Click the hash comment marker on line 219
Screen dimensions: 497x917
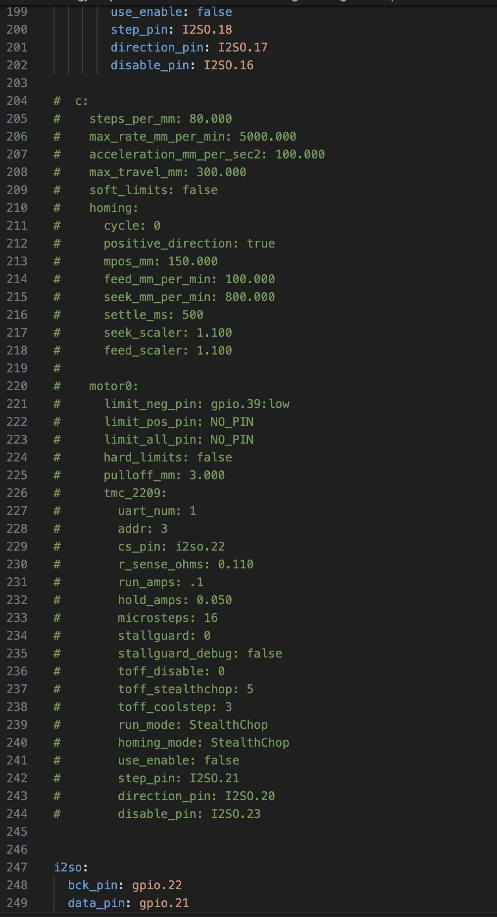57,368
